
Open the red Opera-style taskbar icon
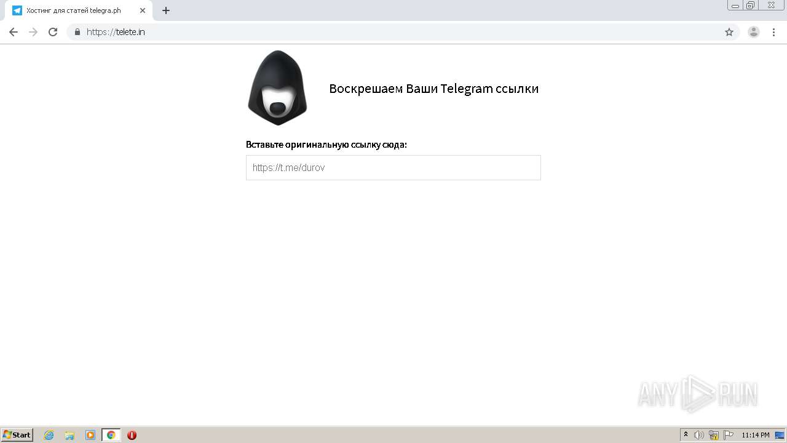pos(132,435)
